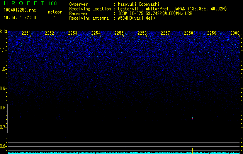The width and height of the screenshot is (243, 154).
Task: Click the kHz axis unit label
Action: (3, 31)
